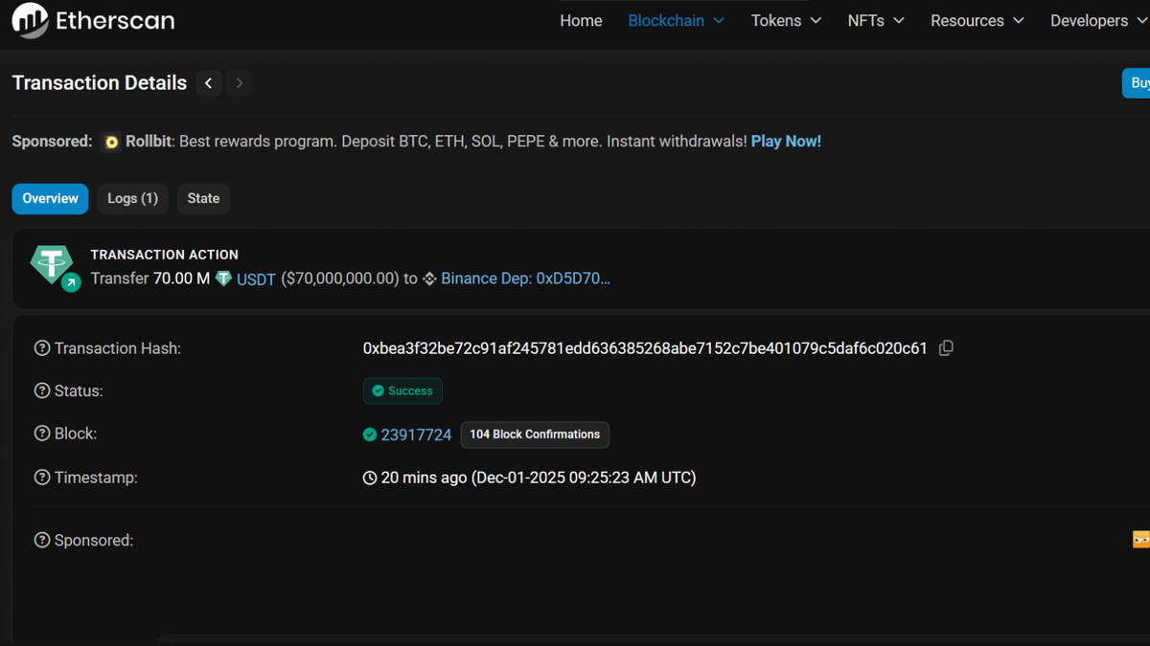This screenshot has height=646, width=1150.
Task: Switch to the State tab
Action: [x=203, y=199]
